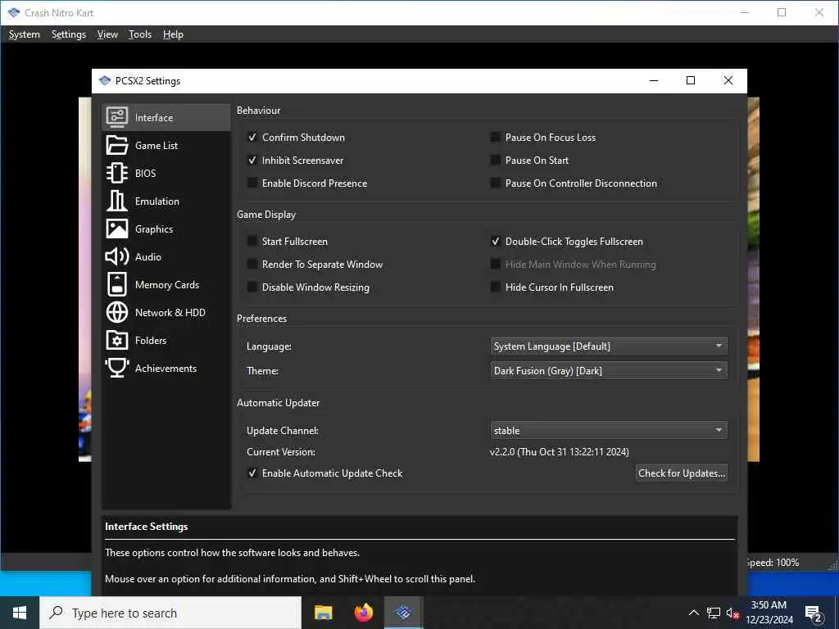Launch Firefox from the taskbar

[363, 613]
